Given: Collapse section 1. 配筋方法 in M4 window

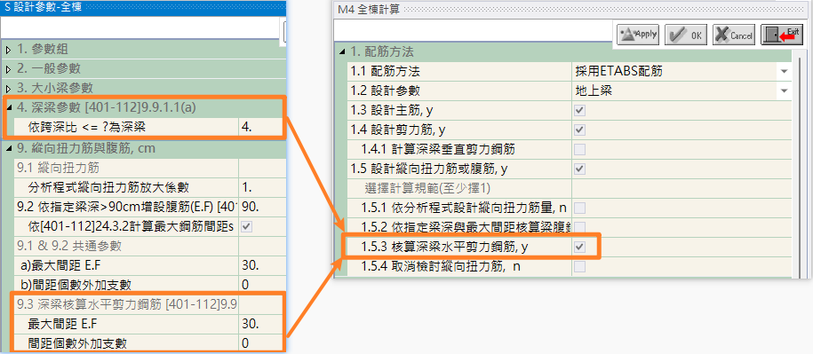Looking at the screenshot, I should (342, 51).
